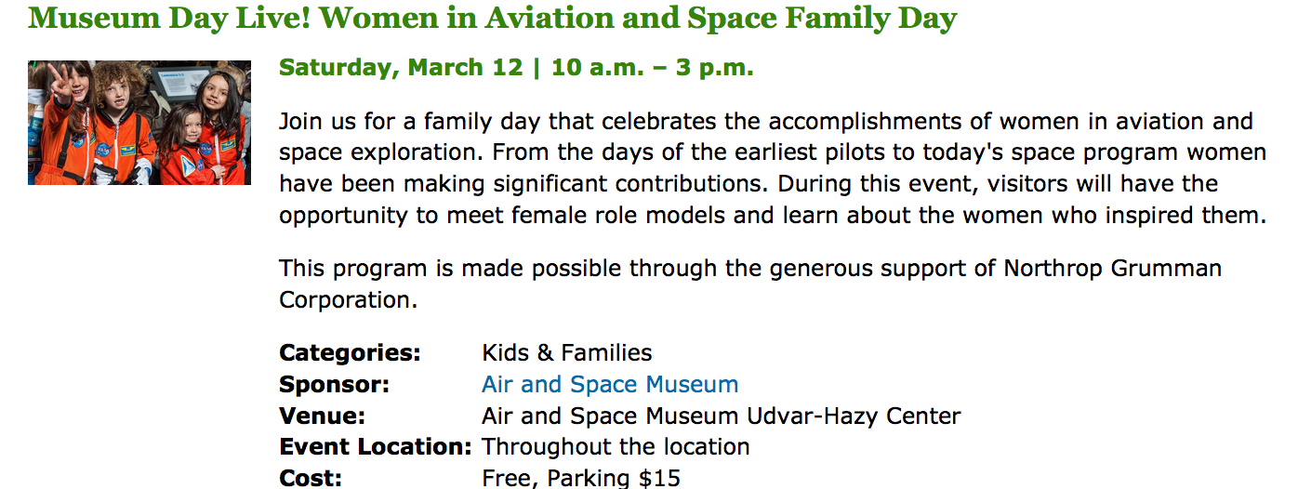Click the Event Location label

pyautogui.click(x=375, y=447)
